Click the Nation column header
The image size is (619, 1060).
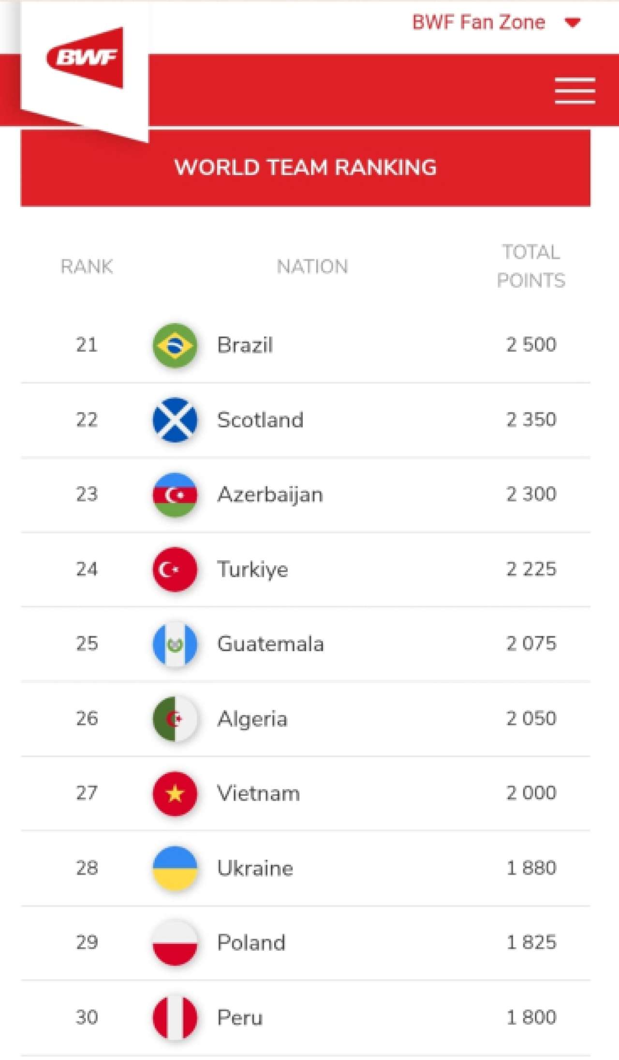coord(312,267)
